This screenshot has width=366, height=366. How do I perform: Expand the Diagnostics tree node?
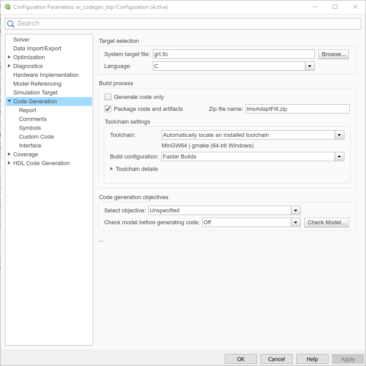[9, 66]
